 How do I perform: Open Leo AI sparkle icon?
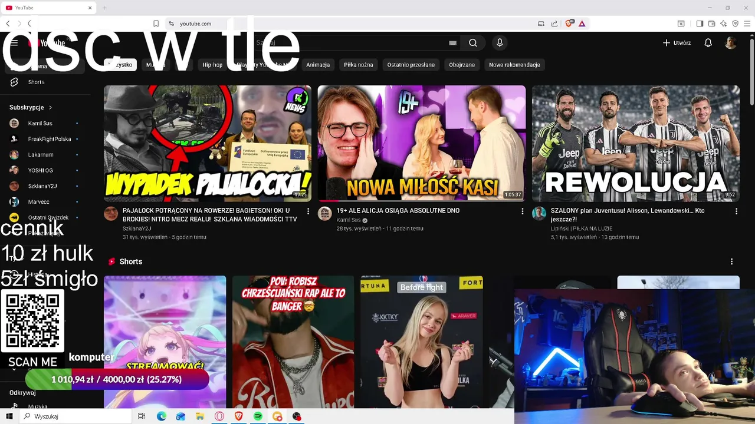pos(723,24)
